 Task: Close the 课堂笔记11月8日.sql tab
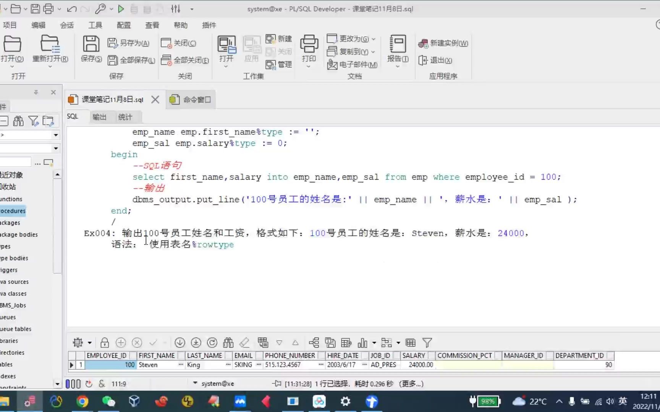[x=155, y=100]
